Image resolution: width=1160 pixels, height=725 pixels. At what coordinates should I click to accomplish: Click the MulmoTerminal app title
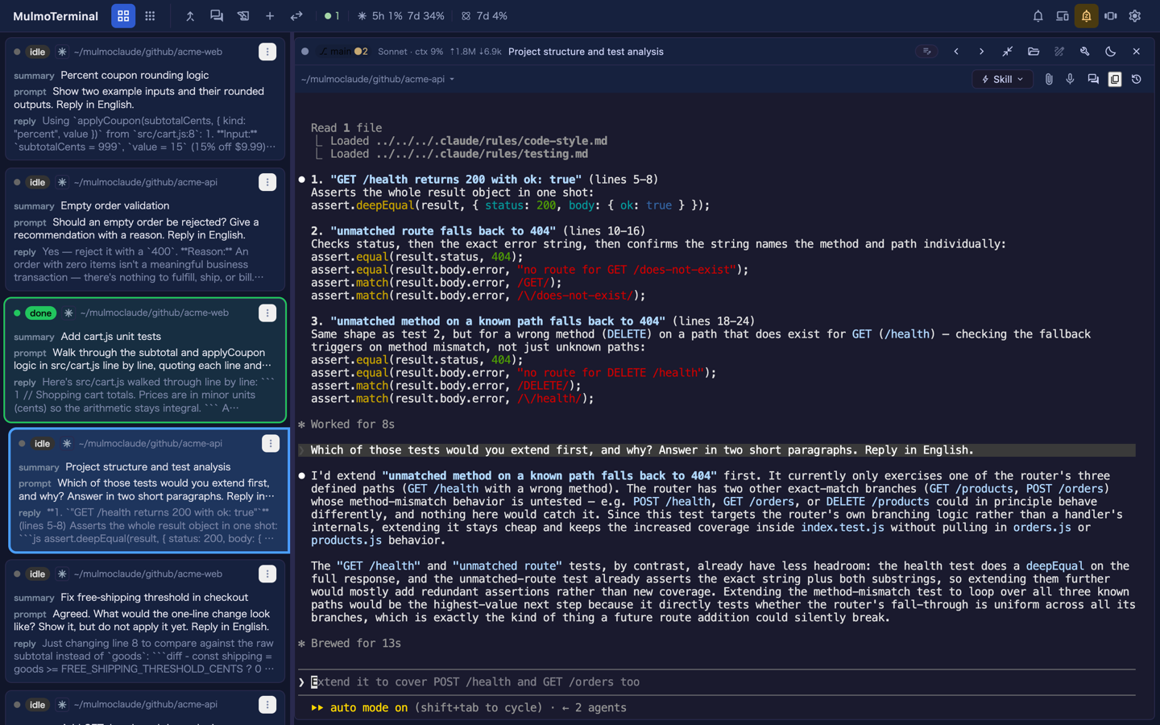coord(56,16)
